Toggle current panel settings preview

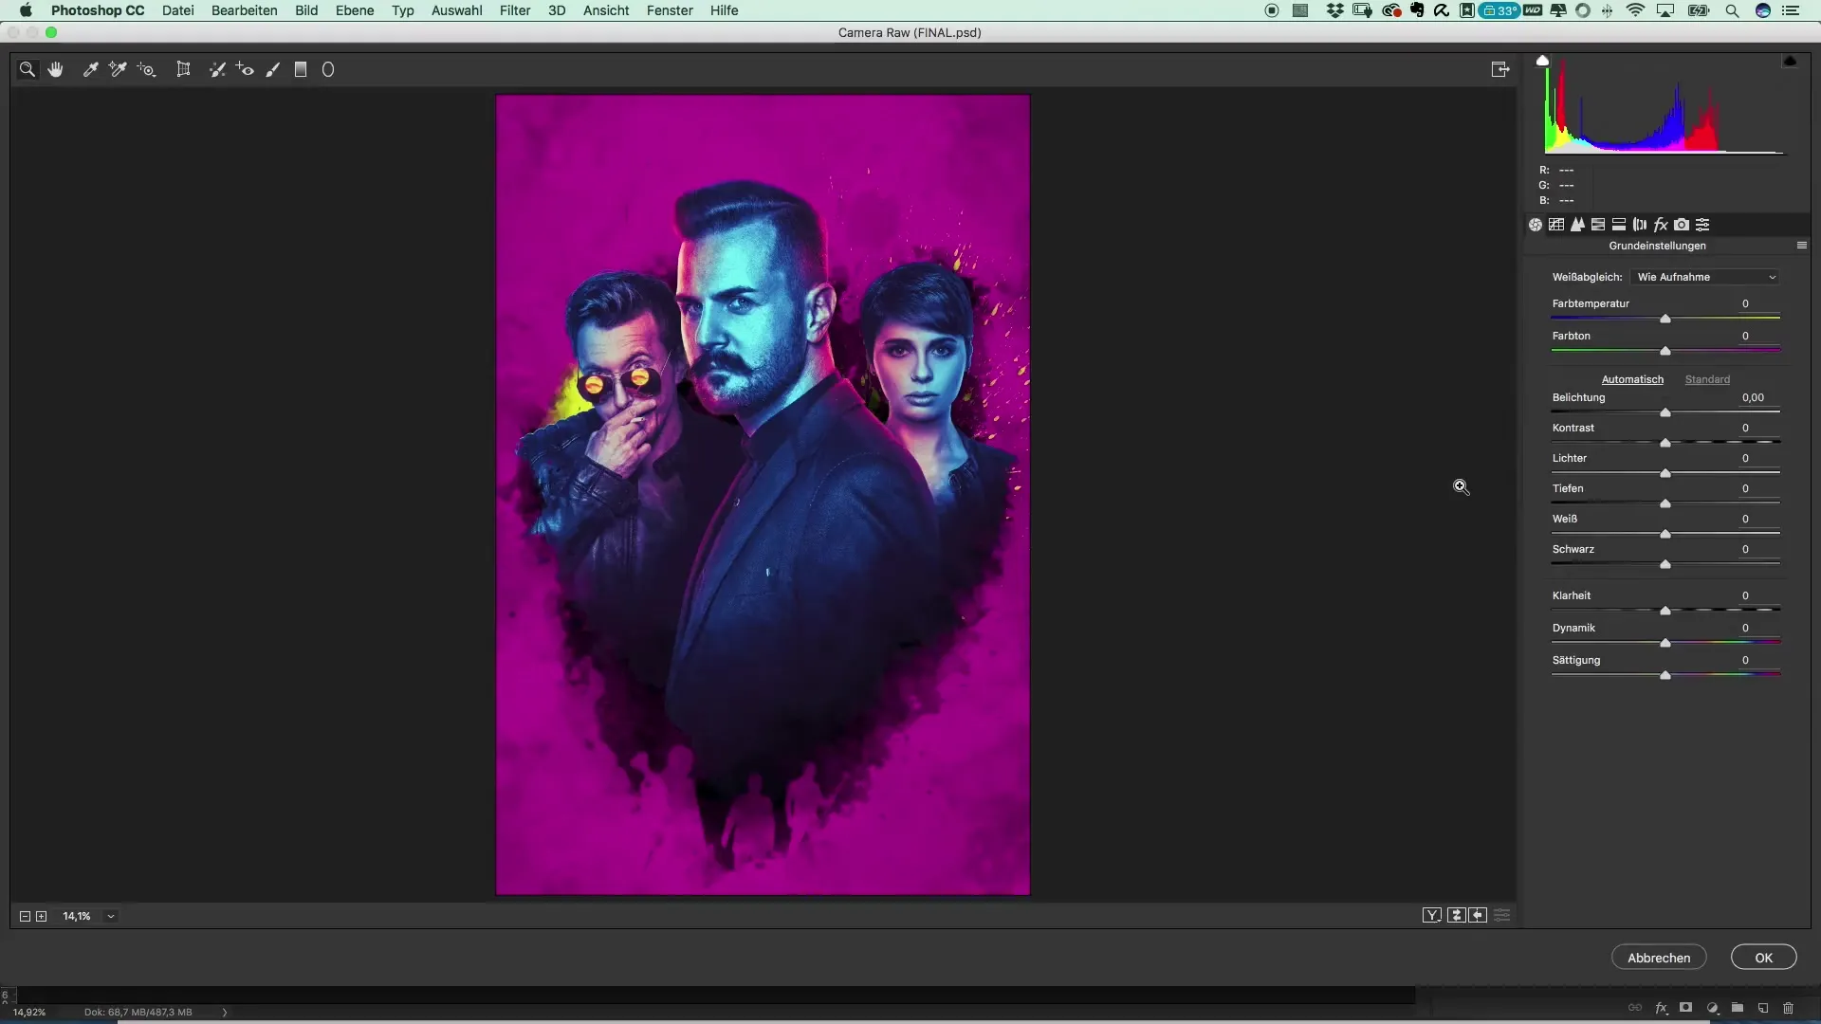point(1502,915)
